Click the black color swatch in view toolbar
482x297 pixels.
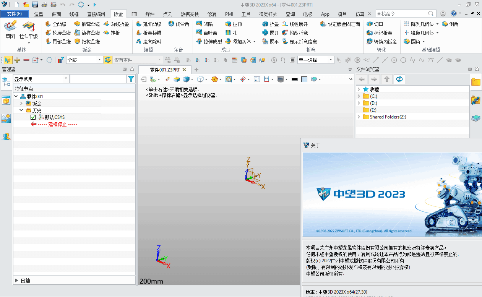294,80
